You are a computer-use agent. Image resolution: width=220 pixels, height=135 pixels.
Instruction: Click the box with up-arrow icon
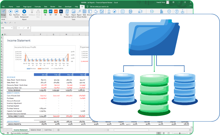[x=183, y=11]
